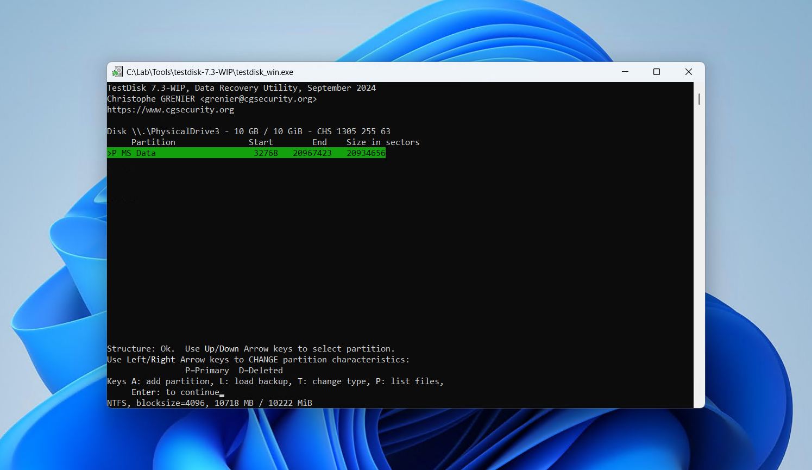
Task: Click the 'Size in sectors' column header
Action: click(x=383, y=142)
